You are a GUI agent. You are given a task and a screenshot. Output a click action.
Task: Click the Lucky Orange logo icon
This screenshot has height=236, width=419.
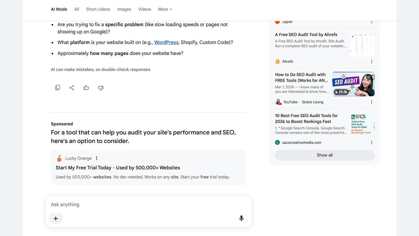click(59, 158)
